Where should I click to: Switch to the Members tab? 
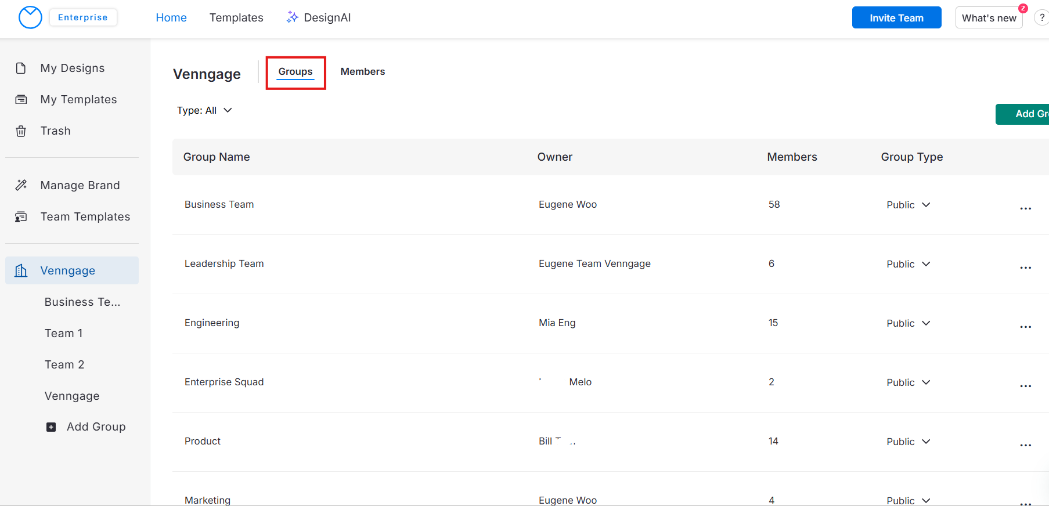tap(362, 71)
